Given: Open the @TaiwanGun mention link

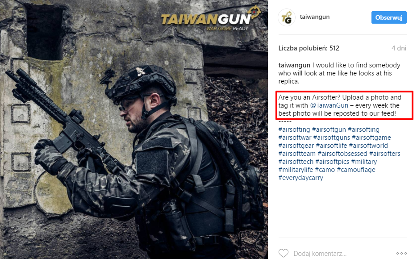Looking at the screenshot, I should click(x=329, y=105).
